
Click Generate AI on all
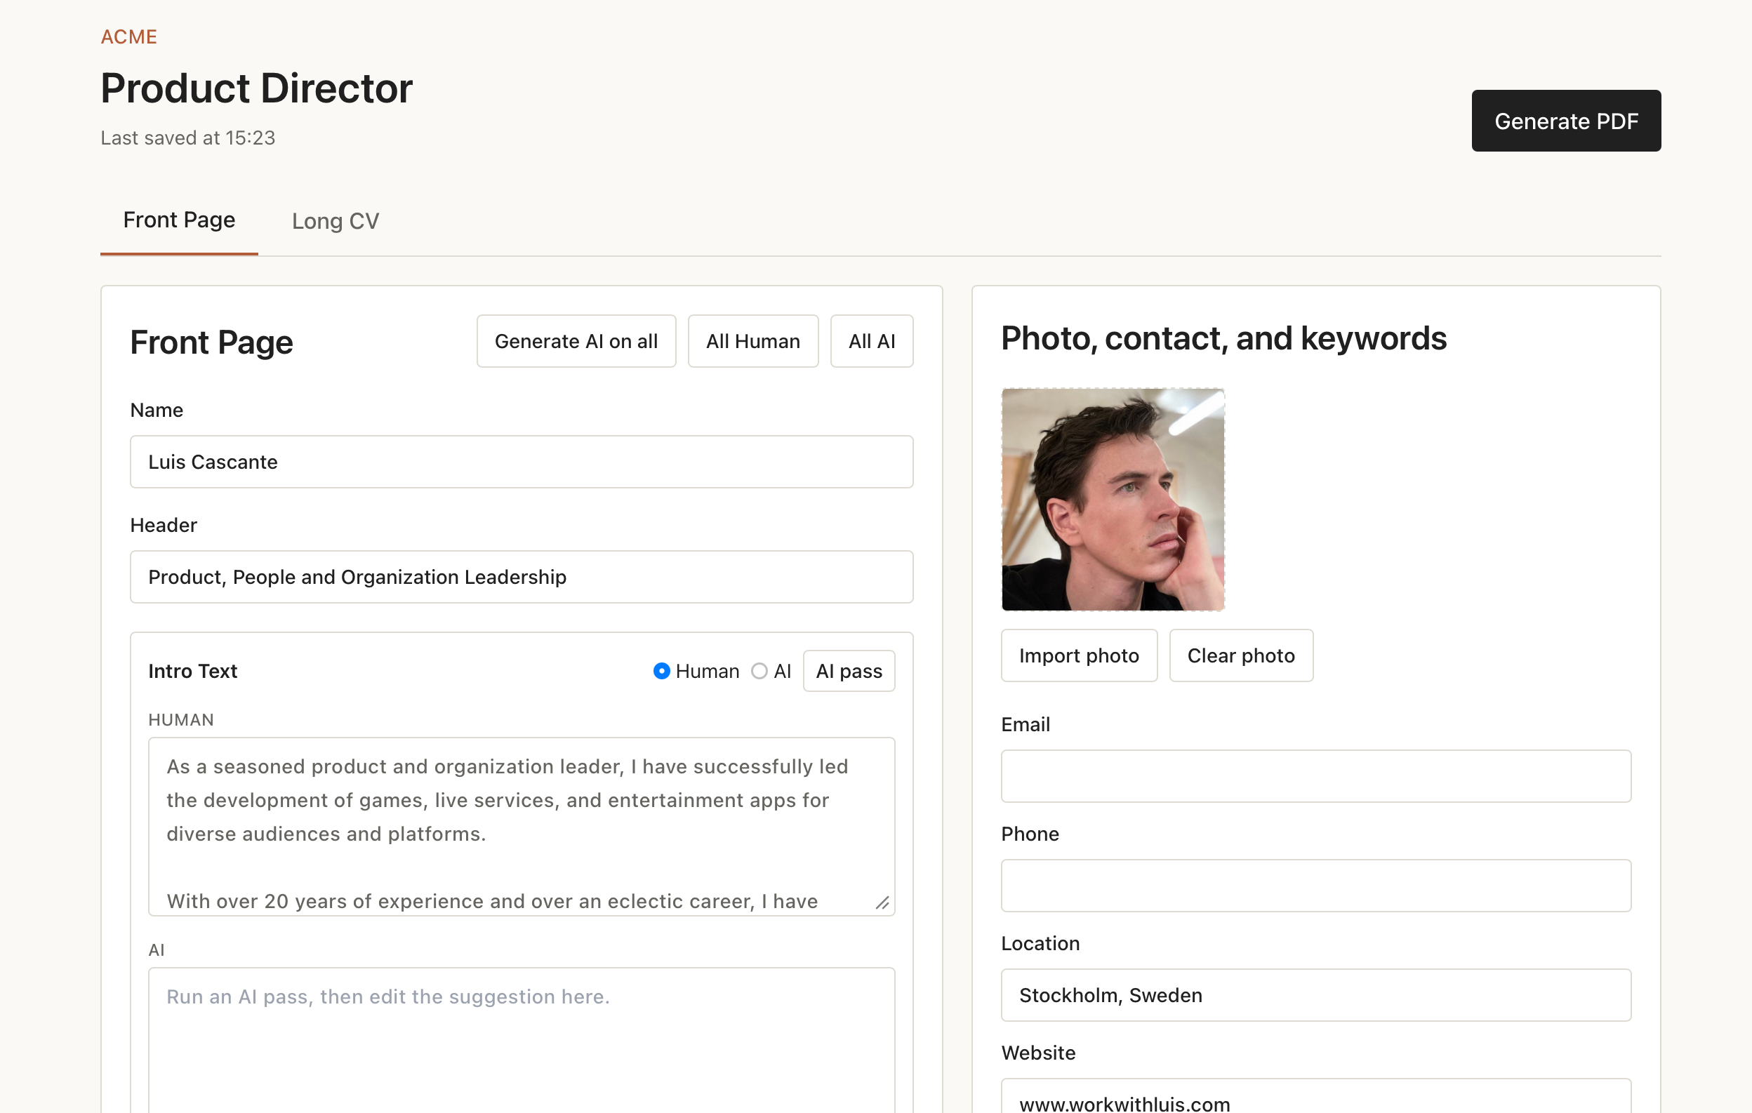click(x=576, y=341)
